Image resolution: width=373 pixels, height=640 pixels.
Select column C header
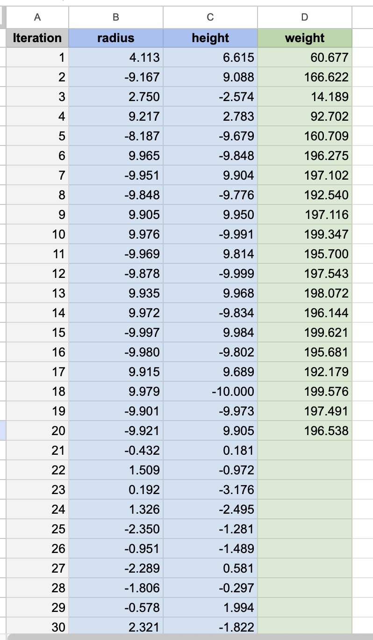click(x=210, y=17)
